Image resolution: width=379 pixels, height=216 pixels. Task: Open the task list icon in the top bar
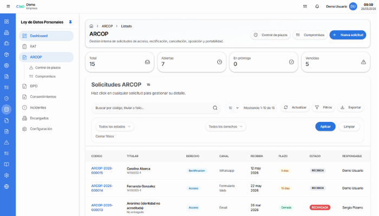coord(305,6)
